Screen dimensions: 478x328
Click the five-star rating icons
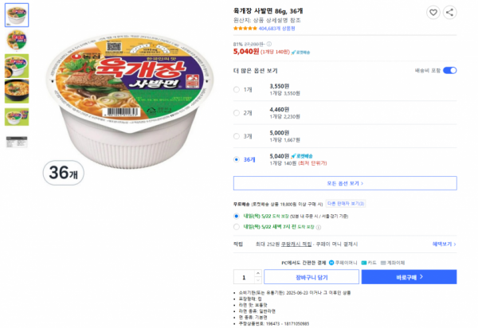(245, 28)
